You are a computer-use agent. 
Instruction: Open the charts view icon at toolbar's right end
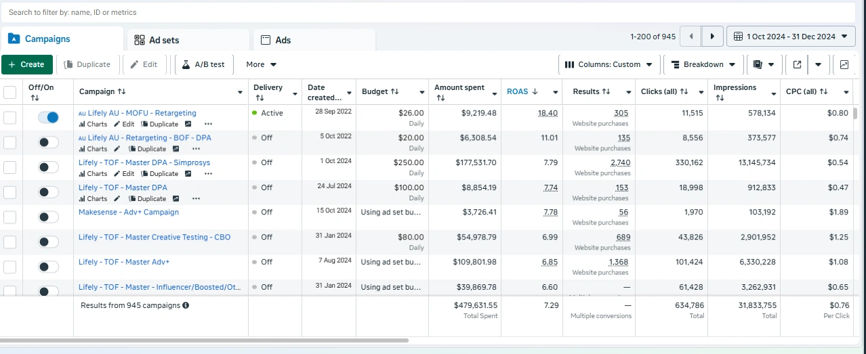(844, 64)
